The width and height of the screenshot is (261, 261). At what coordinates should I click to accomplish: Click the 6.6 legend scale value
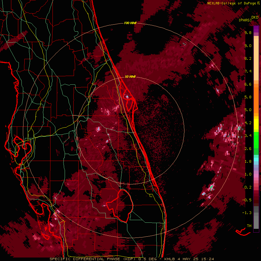pyautogui.click(x=248, y=84)
